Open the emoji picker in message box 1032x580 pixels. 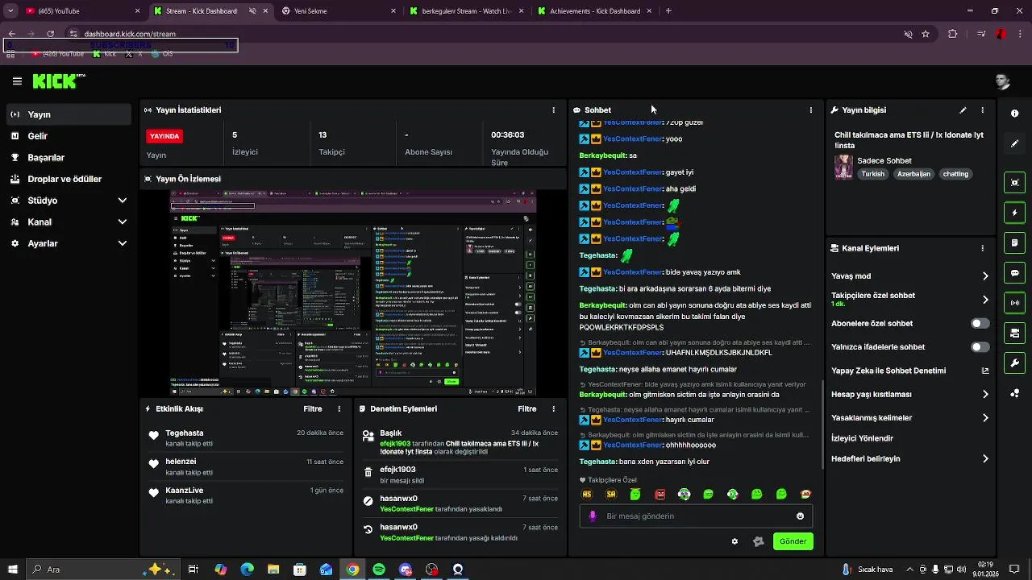point(800,516)
